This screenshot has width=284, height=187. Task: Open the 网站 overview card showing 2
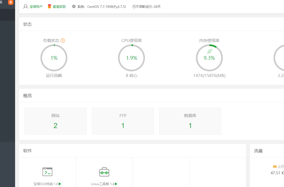pos(56,121)
